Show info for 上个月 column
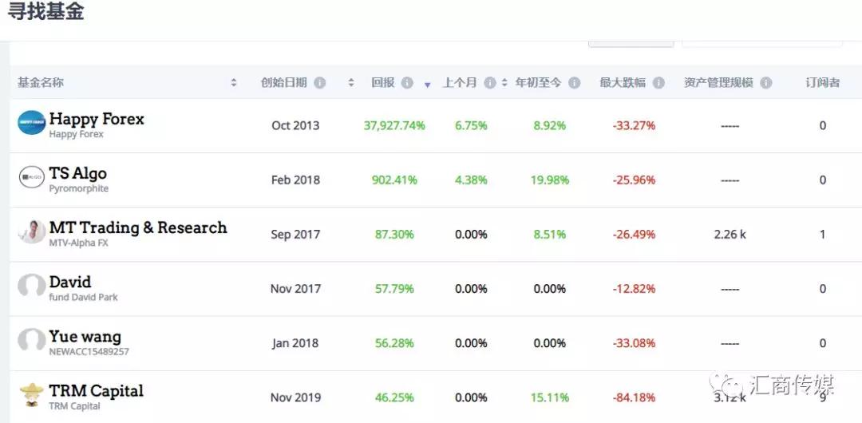This screenshot has width=862, height=423. (x=490, y=82)
